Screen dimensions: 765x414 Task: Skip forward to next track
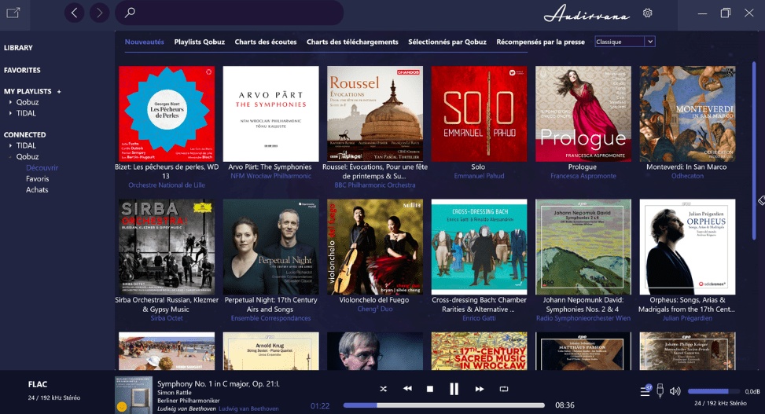[479, 389]
